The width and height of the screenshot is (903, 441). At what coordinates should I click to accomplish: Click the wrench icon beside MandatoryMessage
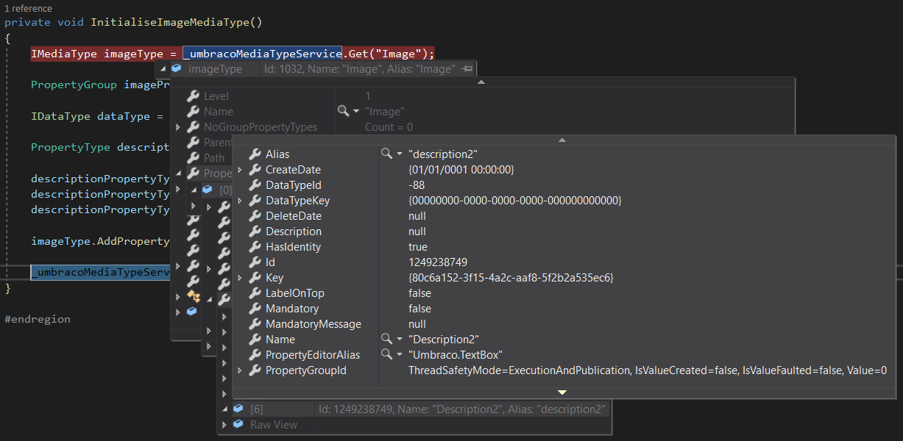pyautogui.click(x=255, y=324)
